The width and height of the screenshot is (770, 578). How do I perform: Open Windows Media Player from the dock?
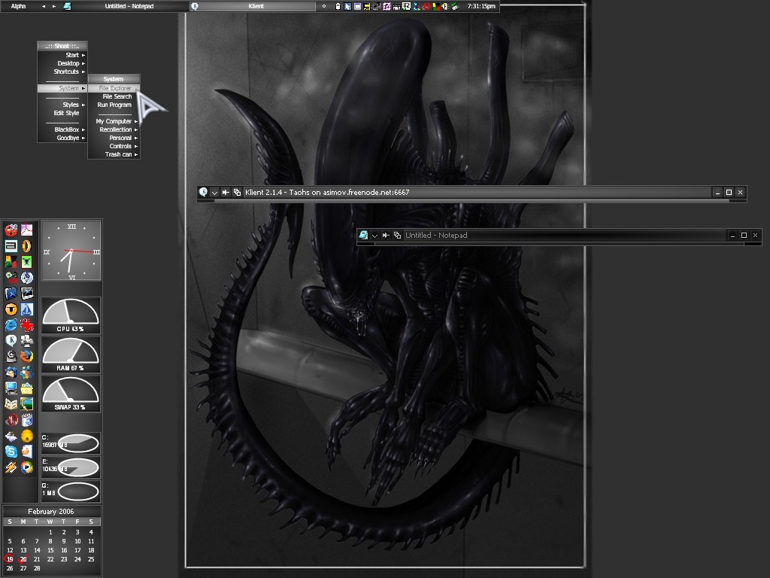26,467
